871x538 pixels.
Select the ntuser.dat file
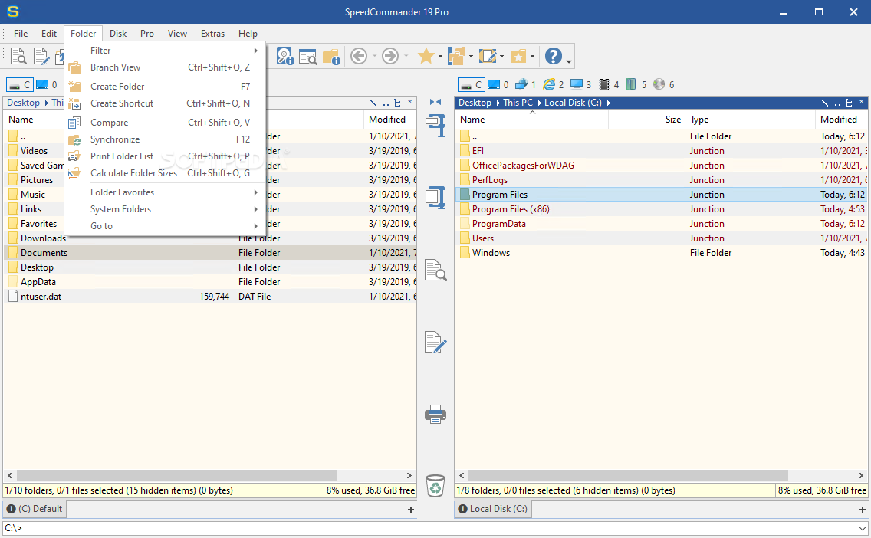click(210, 297)
